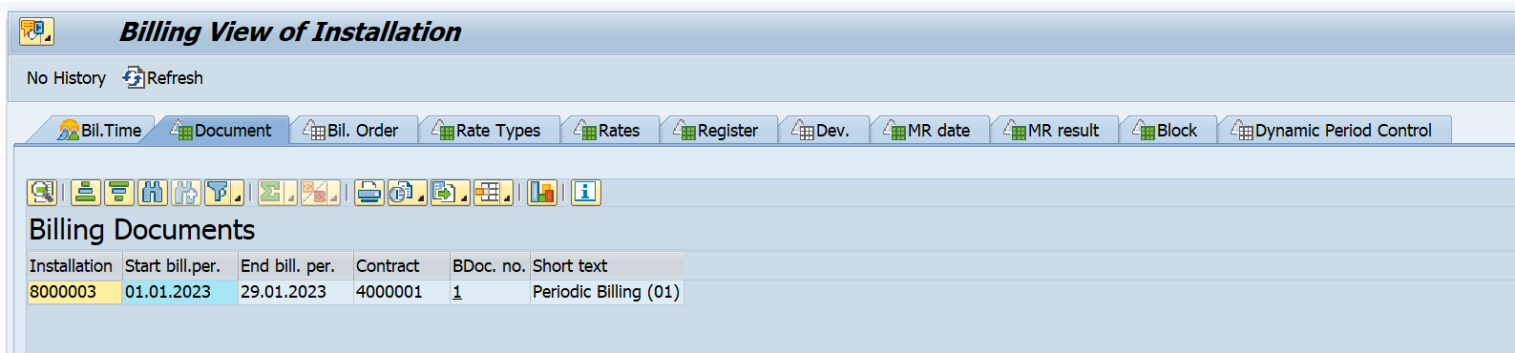Open billing document number 1 link
This screenshot has height=353, width=1515.
click(457, 292)
